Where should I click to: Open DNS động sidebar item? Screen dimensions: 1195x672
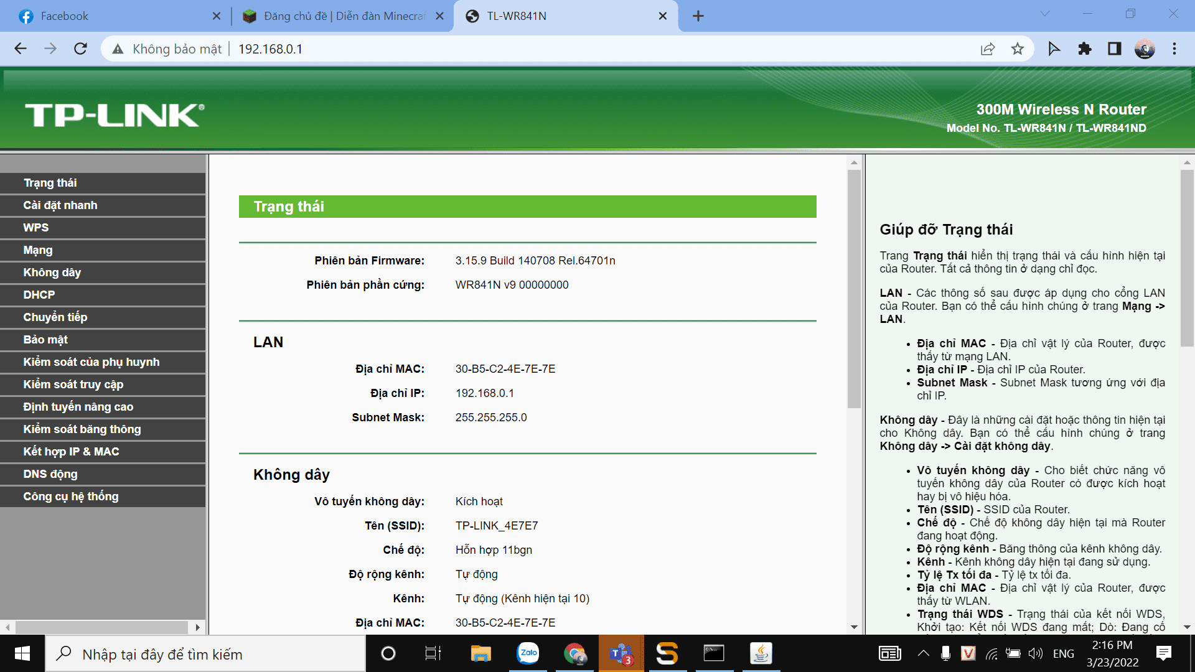pos(103,474)
